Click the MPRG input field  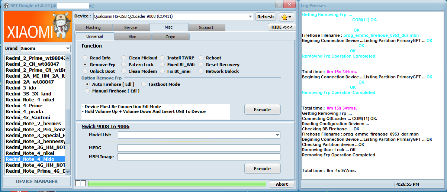click(199, 148)
